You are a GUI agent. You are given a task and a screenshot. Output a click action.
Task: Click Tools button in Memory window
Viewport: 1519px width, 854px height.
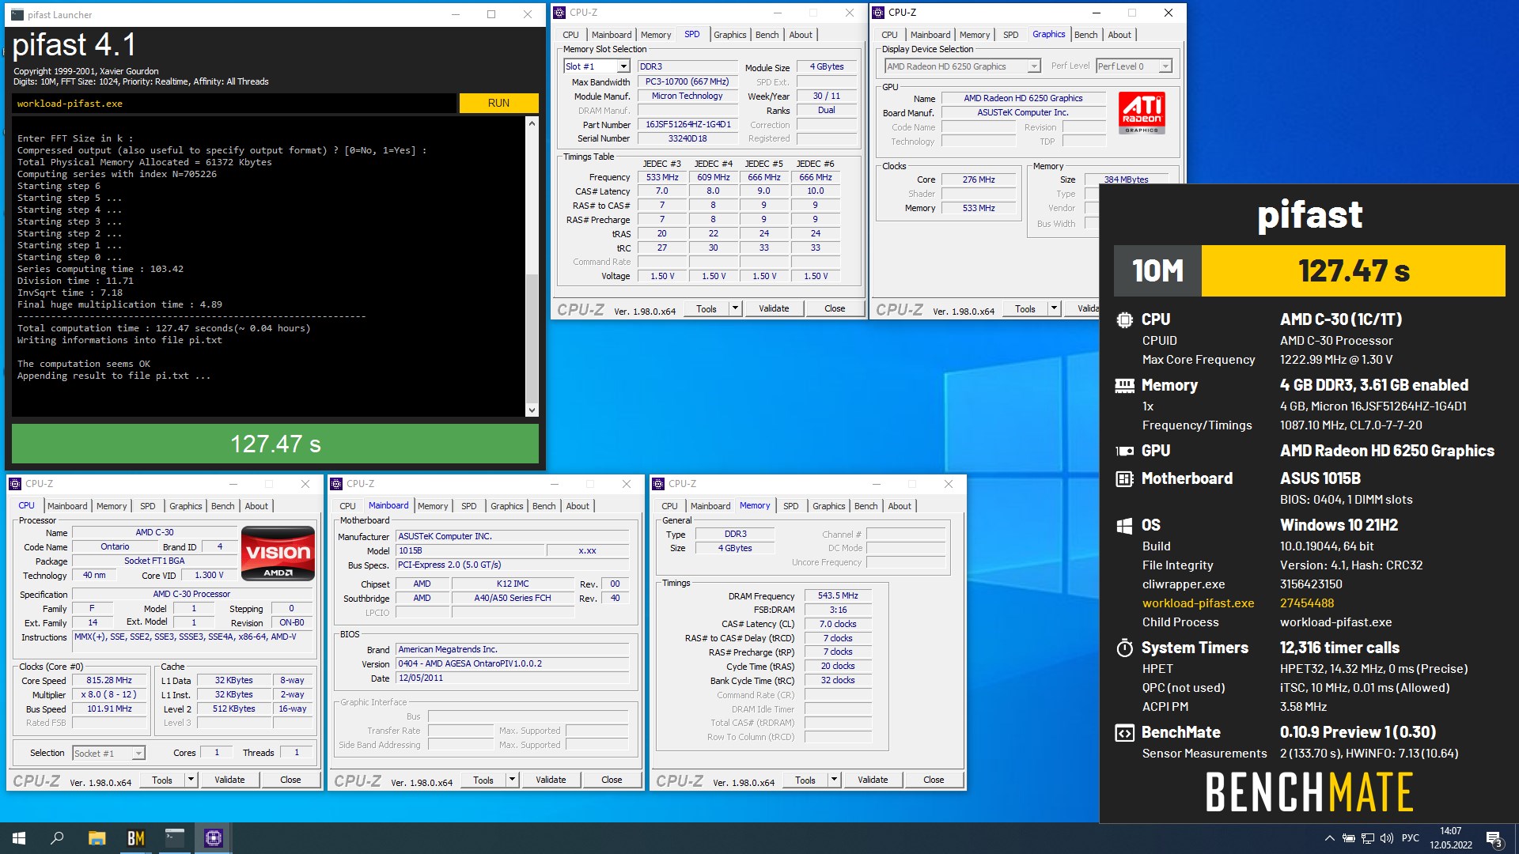pos(805,780)
